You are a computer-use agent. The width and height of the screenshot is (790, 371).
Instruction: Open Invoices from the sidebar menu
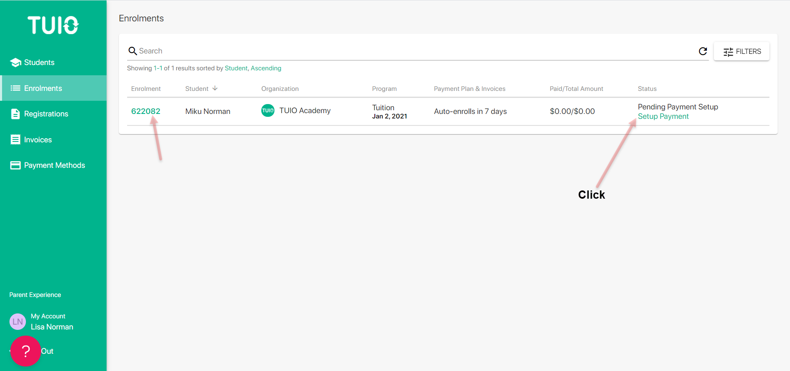coord(38,140)
